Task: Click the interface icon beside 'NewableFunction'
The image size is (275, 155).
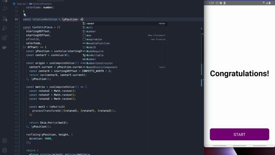Action: tap(84, 43)
